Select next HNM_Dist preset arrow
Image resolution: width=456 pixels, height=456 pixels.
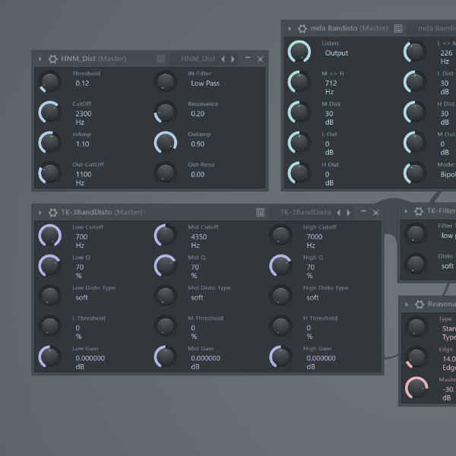[233, 59]
